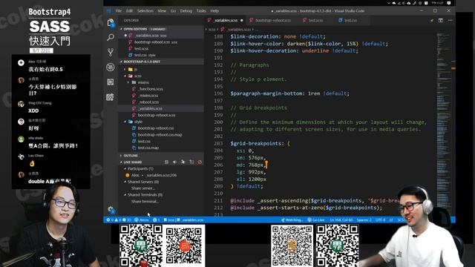This screenshot has width=475, height=267.
Task: Open the Edit menu
Action: point(129,11)
